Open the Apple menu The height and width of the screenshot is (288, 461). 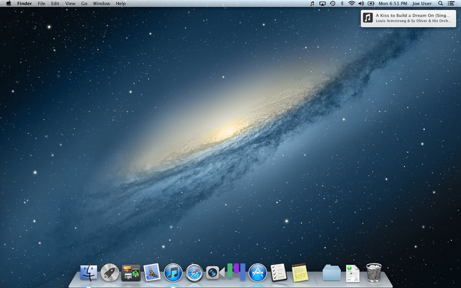(9, 3)
